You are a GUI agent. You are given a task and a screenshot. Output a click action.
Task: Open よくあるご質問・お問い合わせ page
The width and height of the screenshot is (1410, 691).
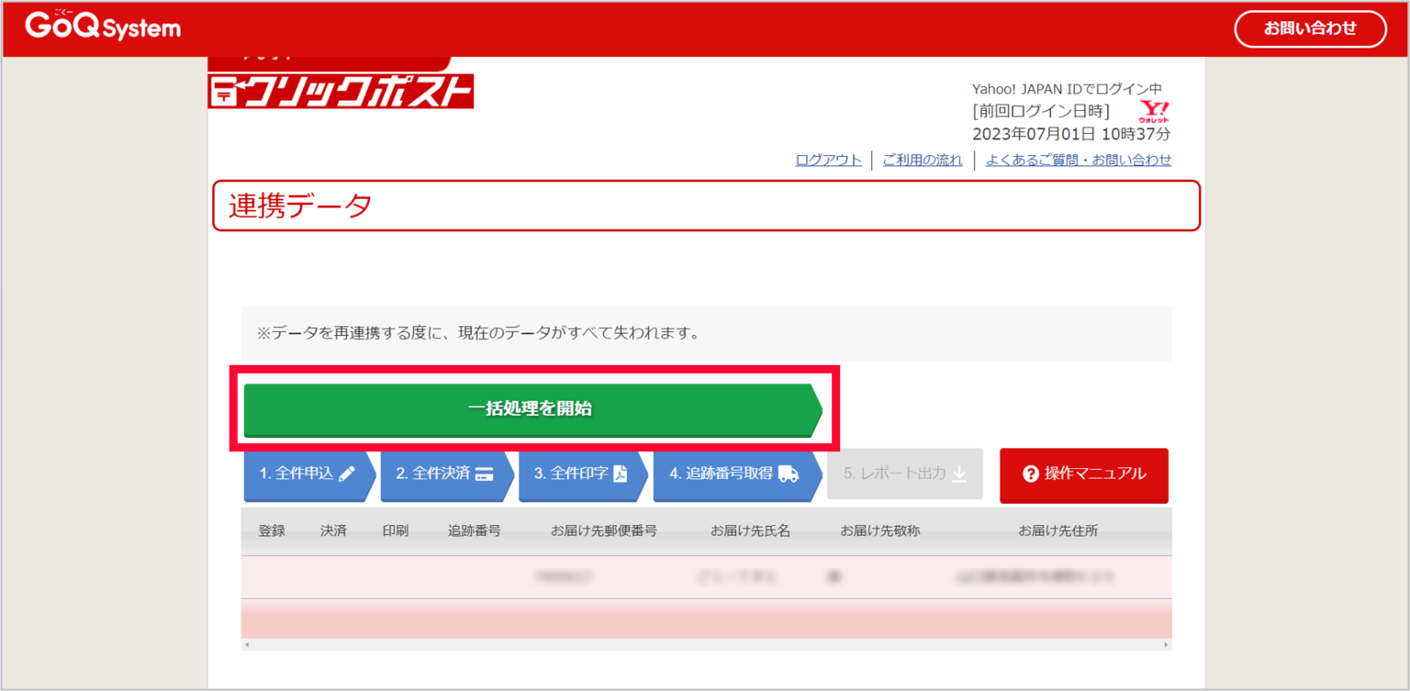1079,160
